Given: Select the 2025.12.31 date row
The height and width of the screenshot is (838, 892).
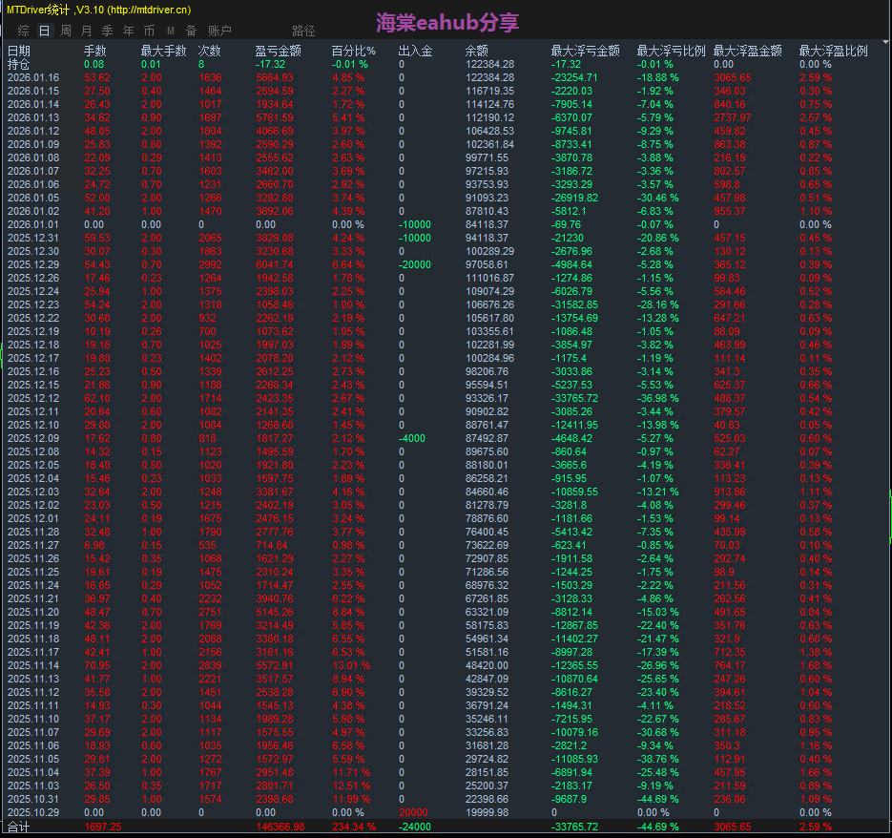Looking at the screenshot, I should [33, 238].
